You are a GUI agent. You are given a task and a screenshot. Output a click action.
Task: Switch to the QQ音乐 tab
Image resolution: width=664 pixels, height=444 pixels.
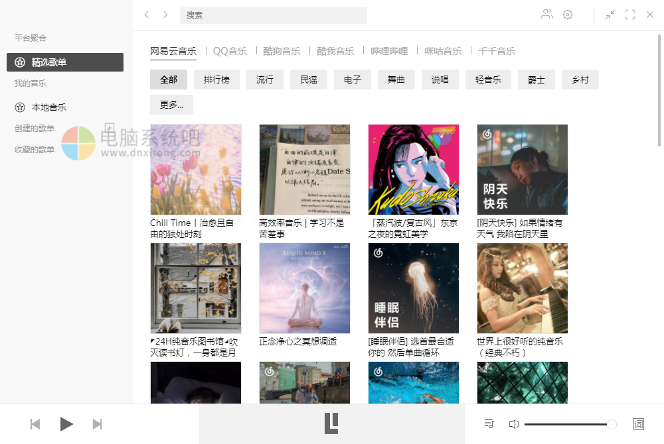coord(230,51)
